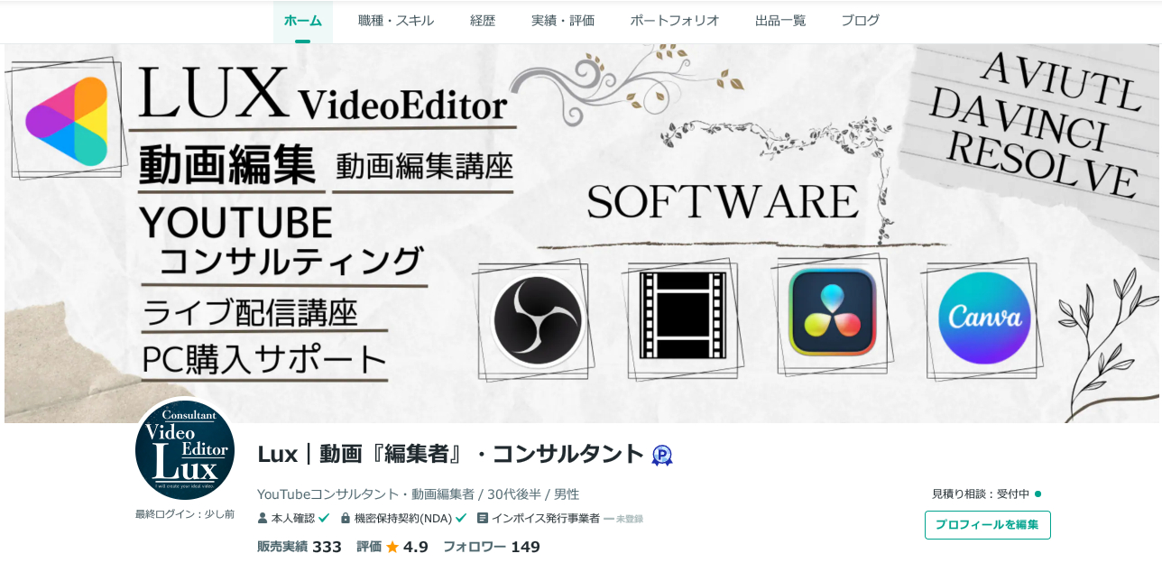This screenshot has height=572, width=1162.
Task: Click the person icon beside 本人確認
Action: coord(263,519)
